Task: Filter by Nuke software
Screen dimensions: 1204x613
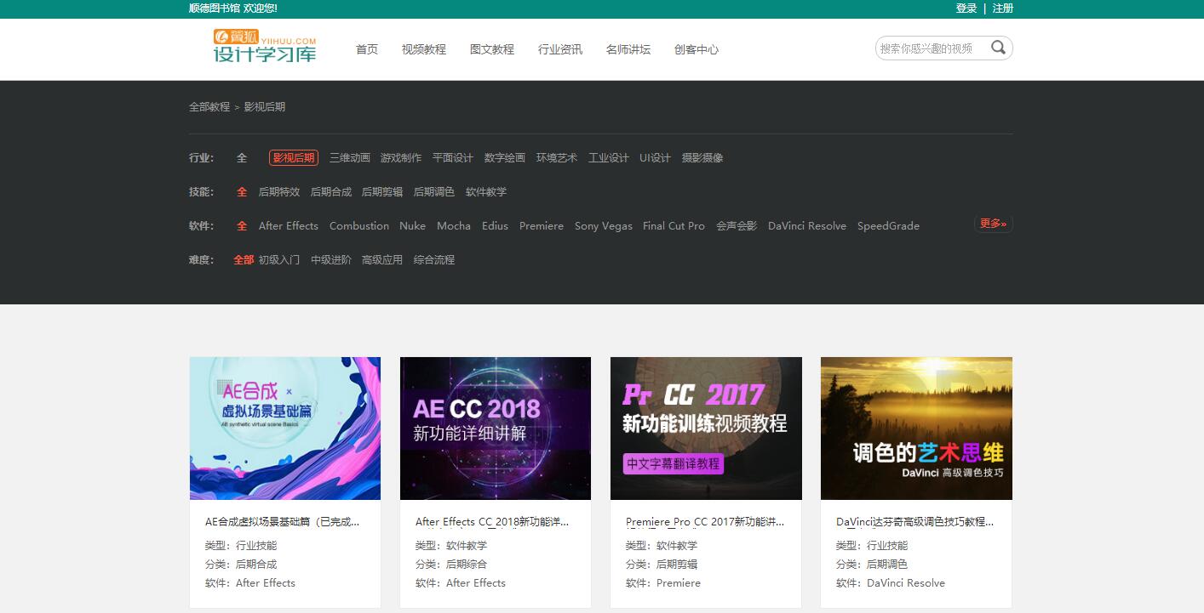Action: (x=412, y=226)
